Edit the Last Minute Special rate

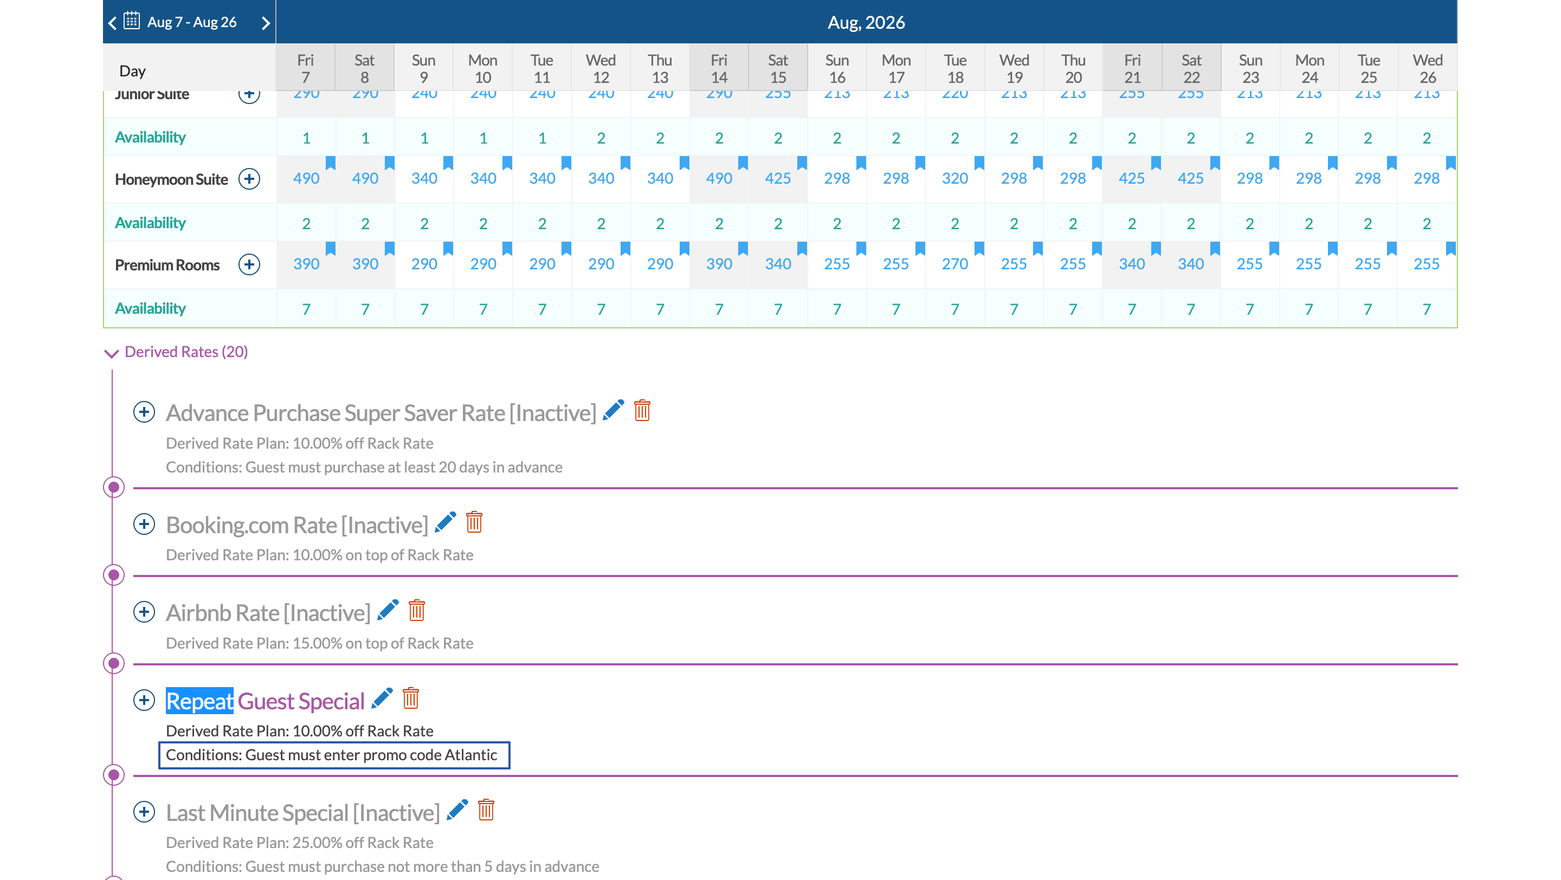click(457, 810)
